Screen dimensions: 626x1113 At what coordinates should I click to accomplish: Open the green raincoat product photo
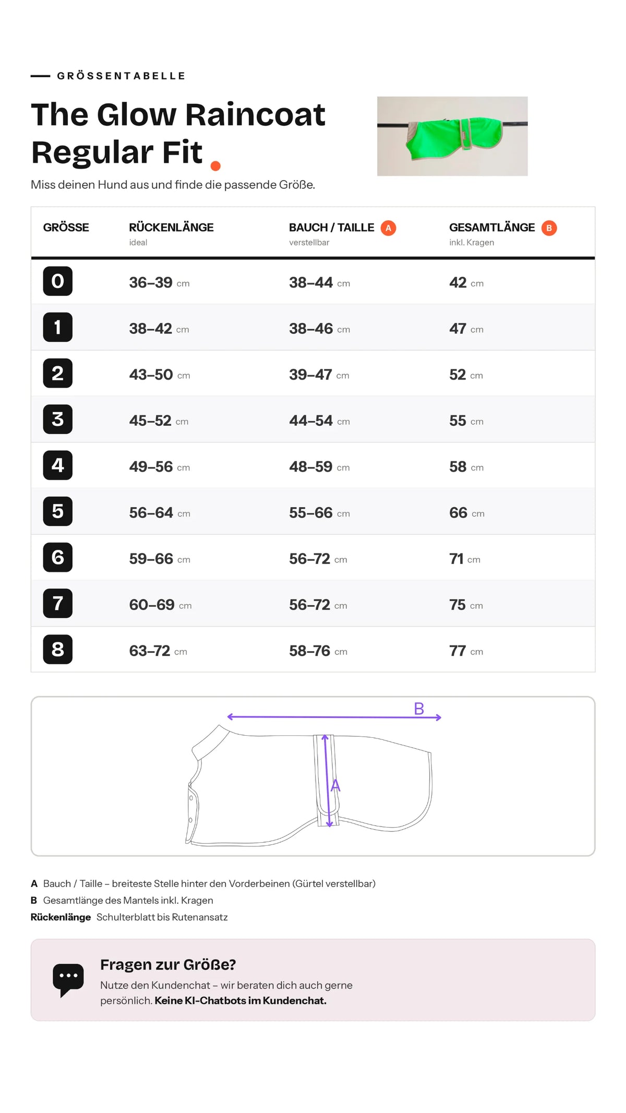point(452,136)
